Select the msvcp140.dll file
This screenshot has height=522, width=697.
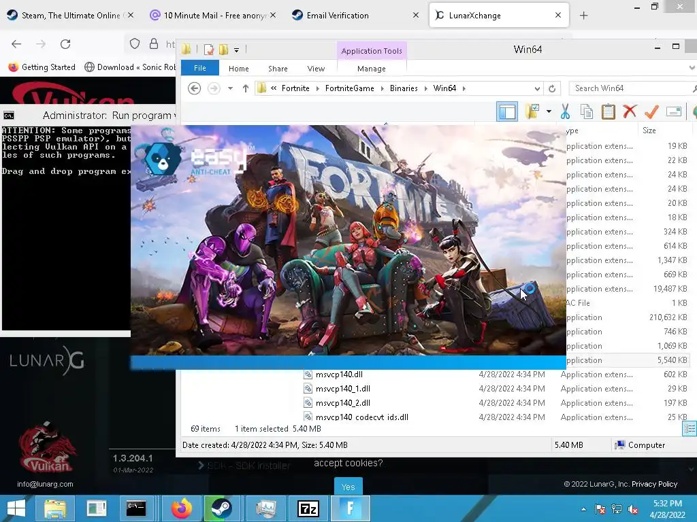click(339, 375)
